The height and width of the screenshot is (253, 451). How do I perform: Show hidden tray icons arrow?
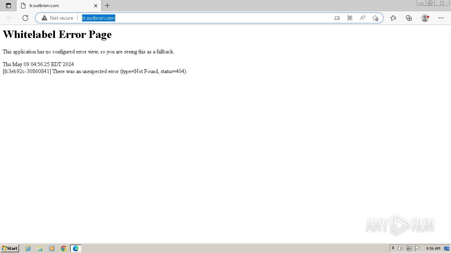tap(393, 248)
